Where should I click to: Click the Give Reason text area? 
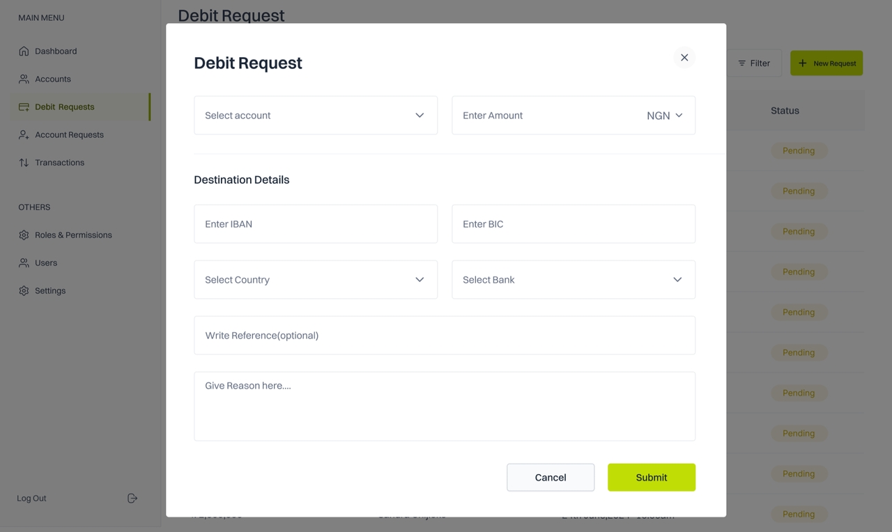[x=445, y=406]
